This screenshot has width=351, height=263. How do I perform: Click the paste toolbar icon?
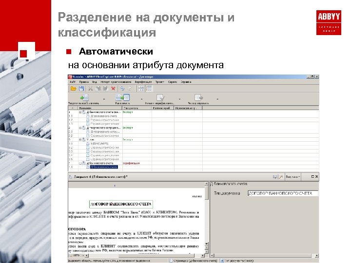(x=105, y=89)
